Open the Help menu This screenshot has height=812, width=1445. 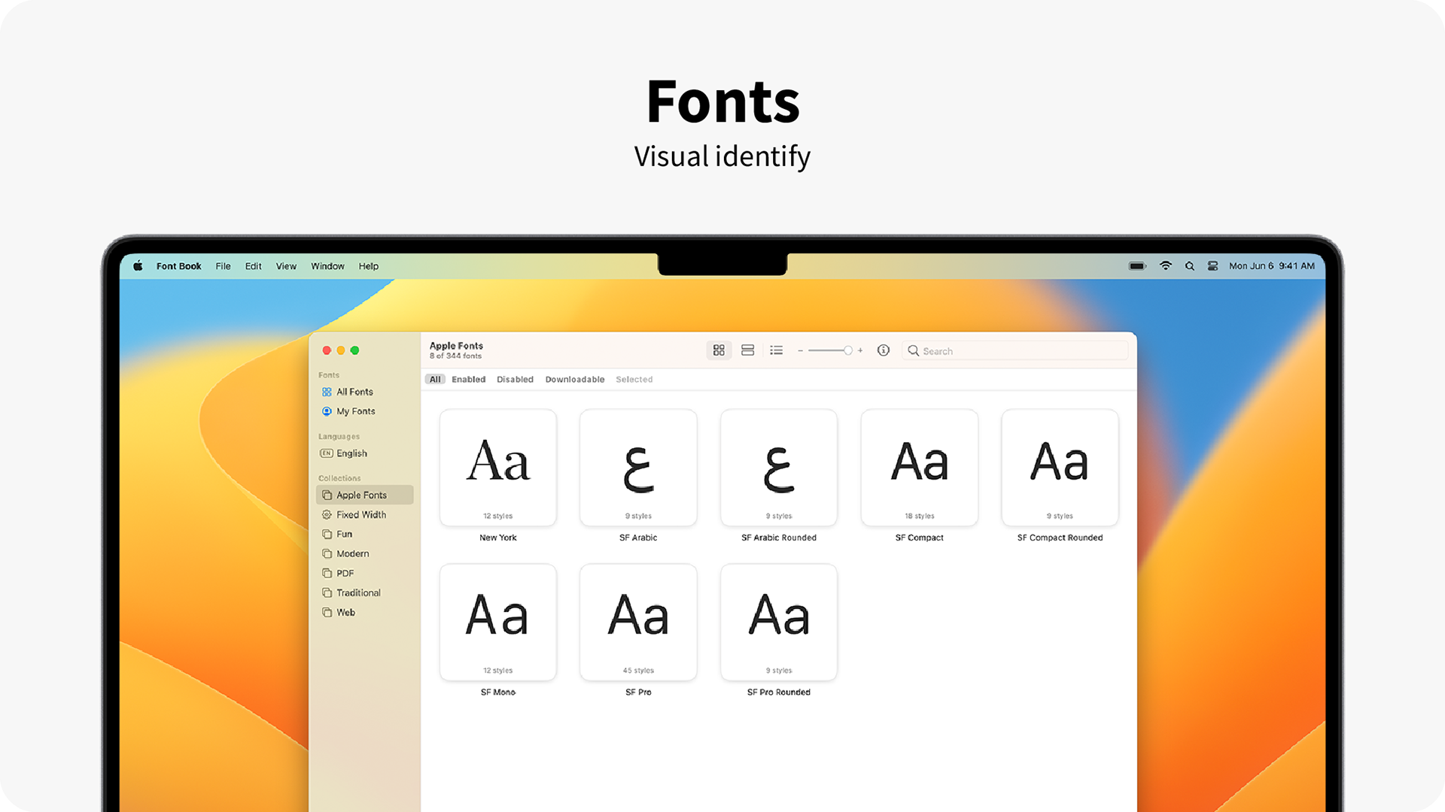click(x=369, y=266)
